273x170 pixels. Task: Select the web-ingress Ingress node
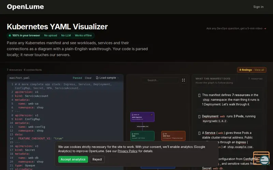point(142,117)
